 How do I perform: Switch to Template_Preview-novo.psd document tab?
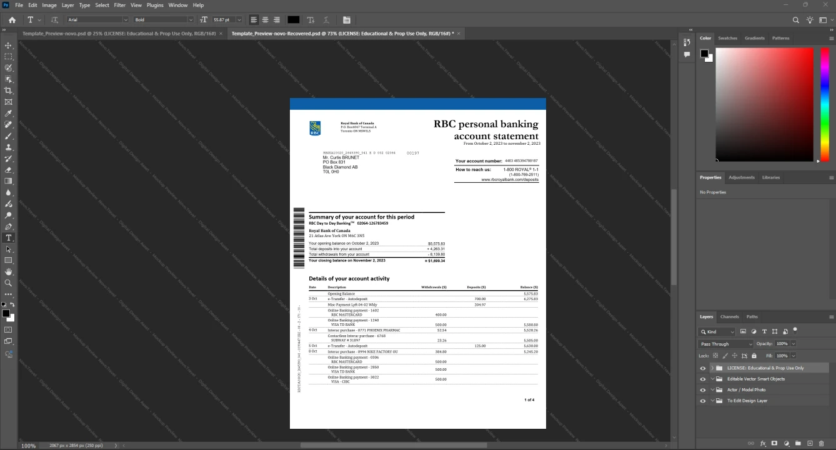[x=119, y=33]
